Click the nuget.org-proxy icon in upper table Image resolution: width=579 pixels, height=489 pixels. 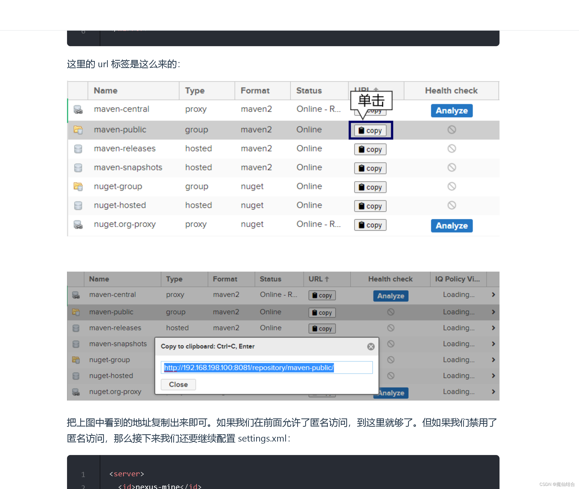pyautogui.click(x=78, y=225)
